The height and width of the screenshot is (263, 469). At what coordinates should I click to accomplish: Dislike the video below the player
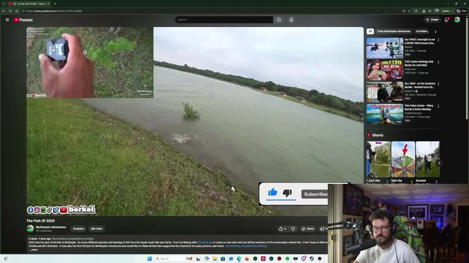click(293, 229)
